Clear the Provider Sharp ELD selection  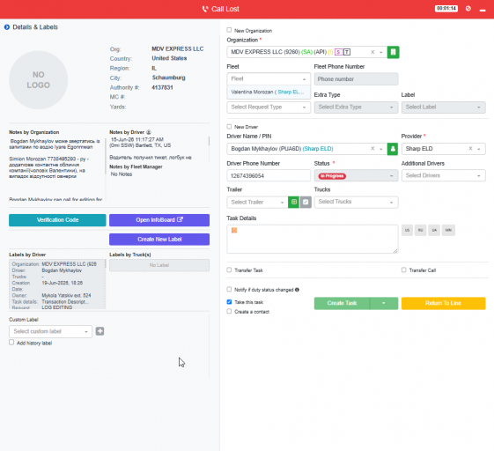[x=470, y=149]
